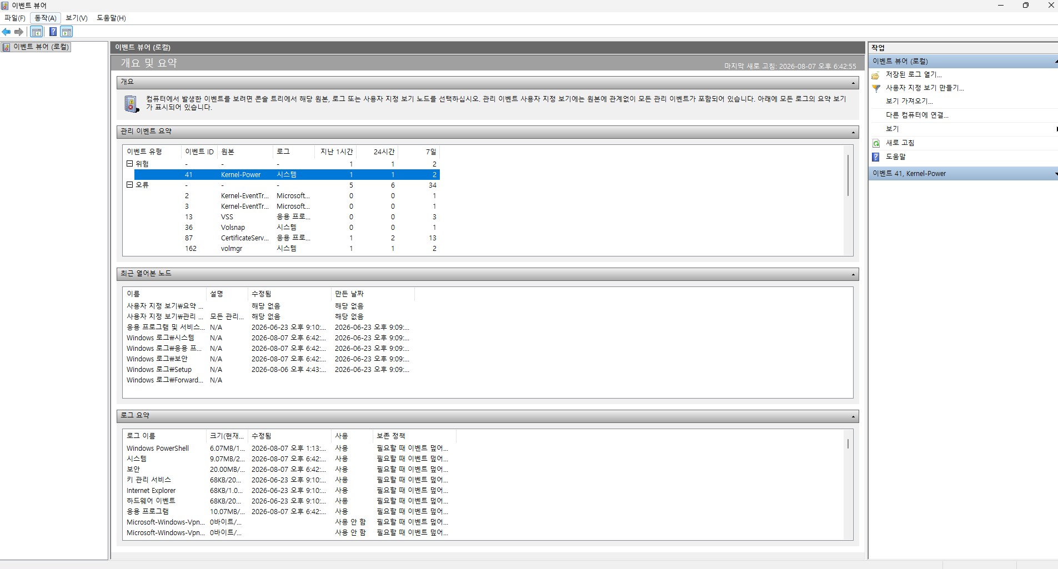Go back with the toolbar back arrow

tap(7, 32)
